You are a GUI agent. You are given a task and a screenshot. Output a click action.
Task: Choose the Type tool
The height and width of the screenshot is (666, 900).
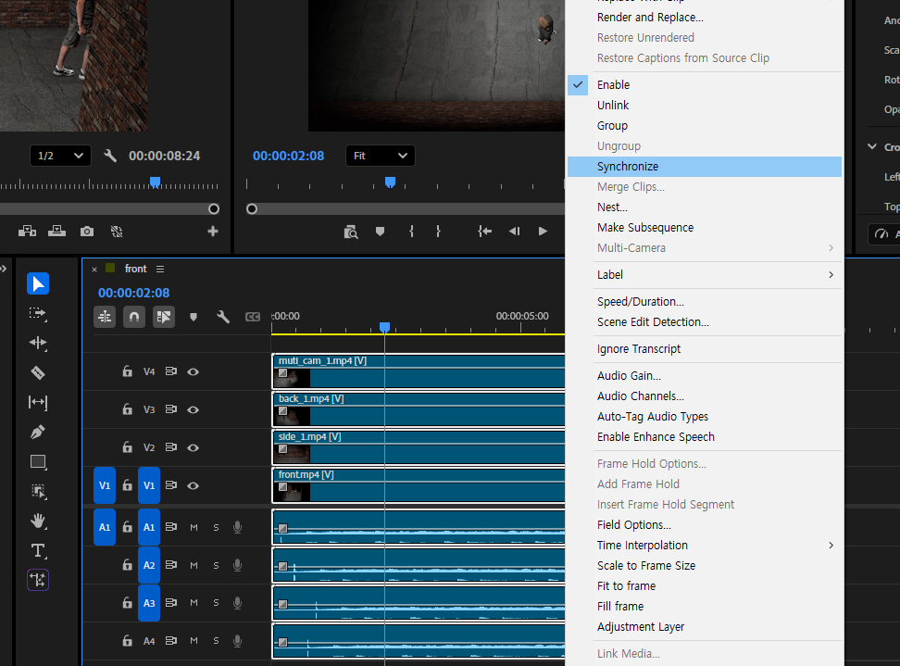pos(38,550)
